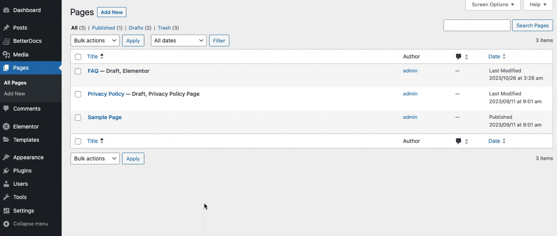Switch to the Drafts filter view
Screen dimensions: 557x236
tap(136, 28)
